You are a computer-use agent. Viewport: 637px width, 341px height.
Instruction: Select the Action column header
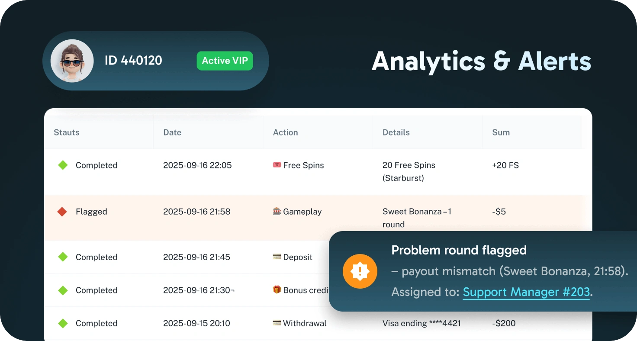point(285,132)
